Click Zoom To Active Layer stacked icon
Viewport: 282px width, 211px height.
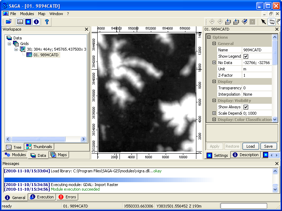coord(236,22)
